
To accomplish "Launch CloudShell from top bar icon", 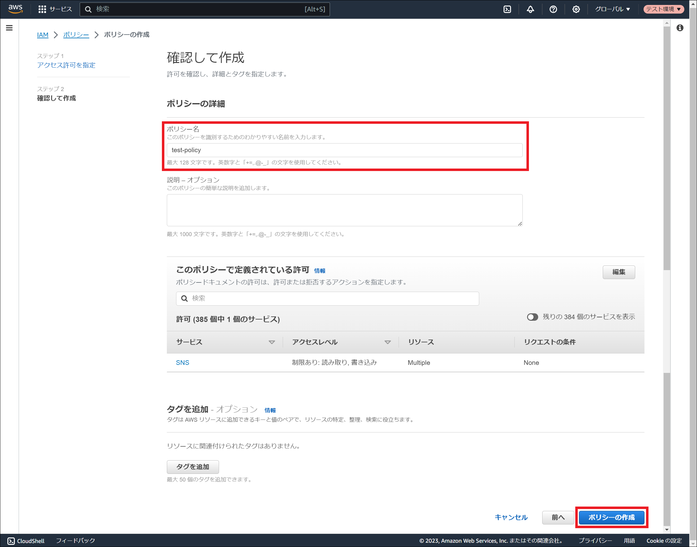I will tap(507, 9).
